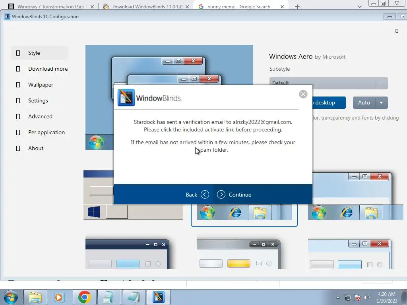Open the browser tab search chevron

[x=359, y=7]
